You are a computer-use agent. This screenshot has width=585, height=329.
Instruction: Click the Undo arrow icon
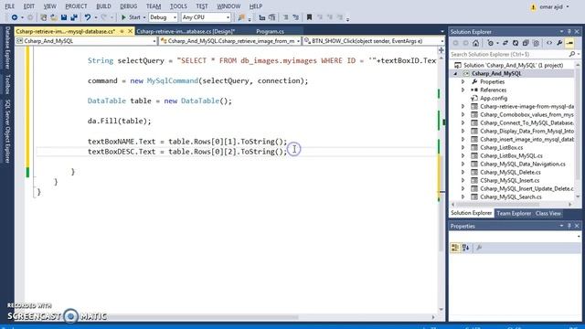pyautogui.click(x=88, y=17)
